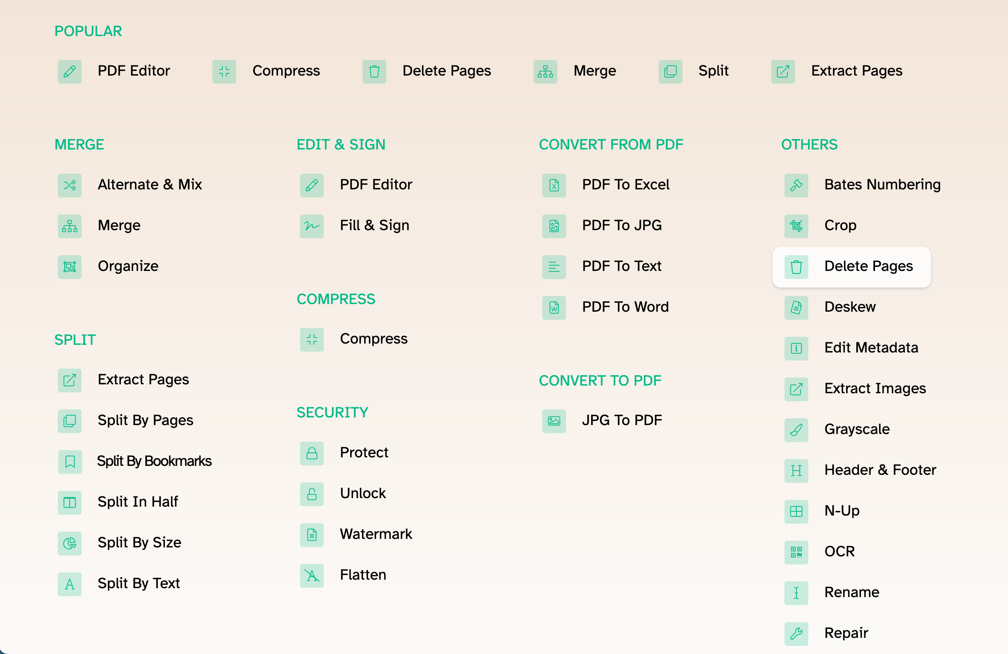
Task: Select the PDF To Excel icon
Action: click(x=554, y=186)
